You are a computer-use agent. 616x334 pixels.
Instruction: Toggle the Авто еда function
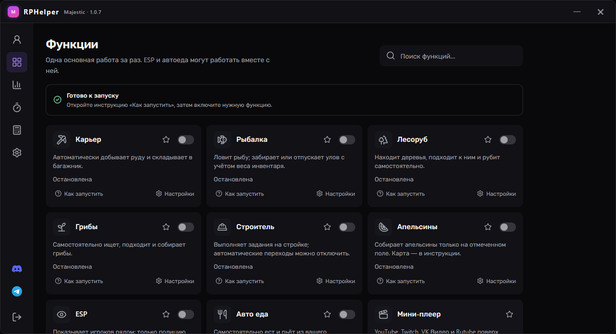point(347,314)
